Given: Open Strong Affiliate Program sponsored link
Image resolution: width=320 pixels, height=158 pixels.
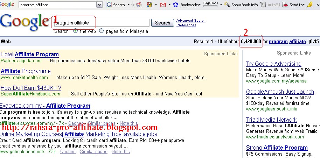Looking at the screenshot, I should coord(277,148).
